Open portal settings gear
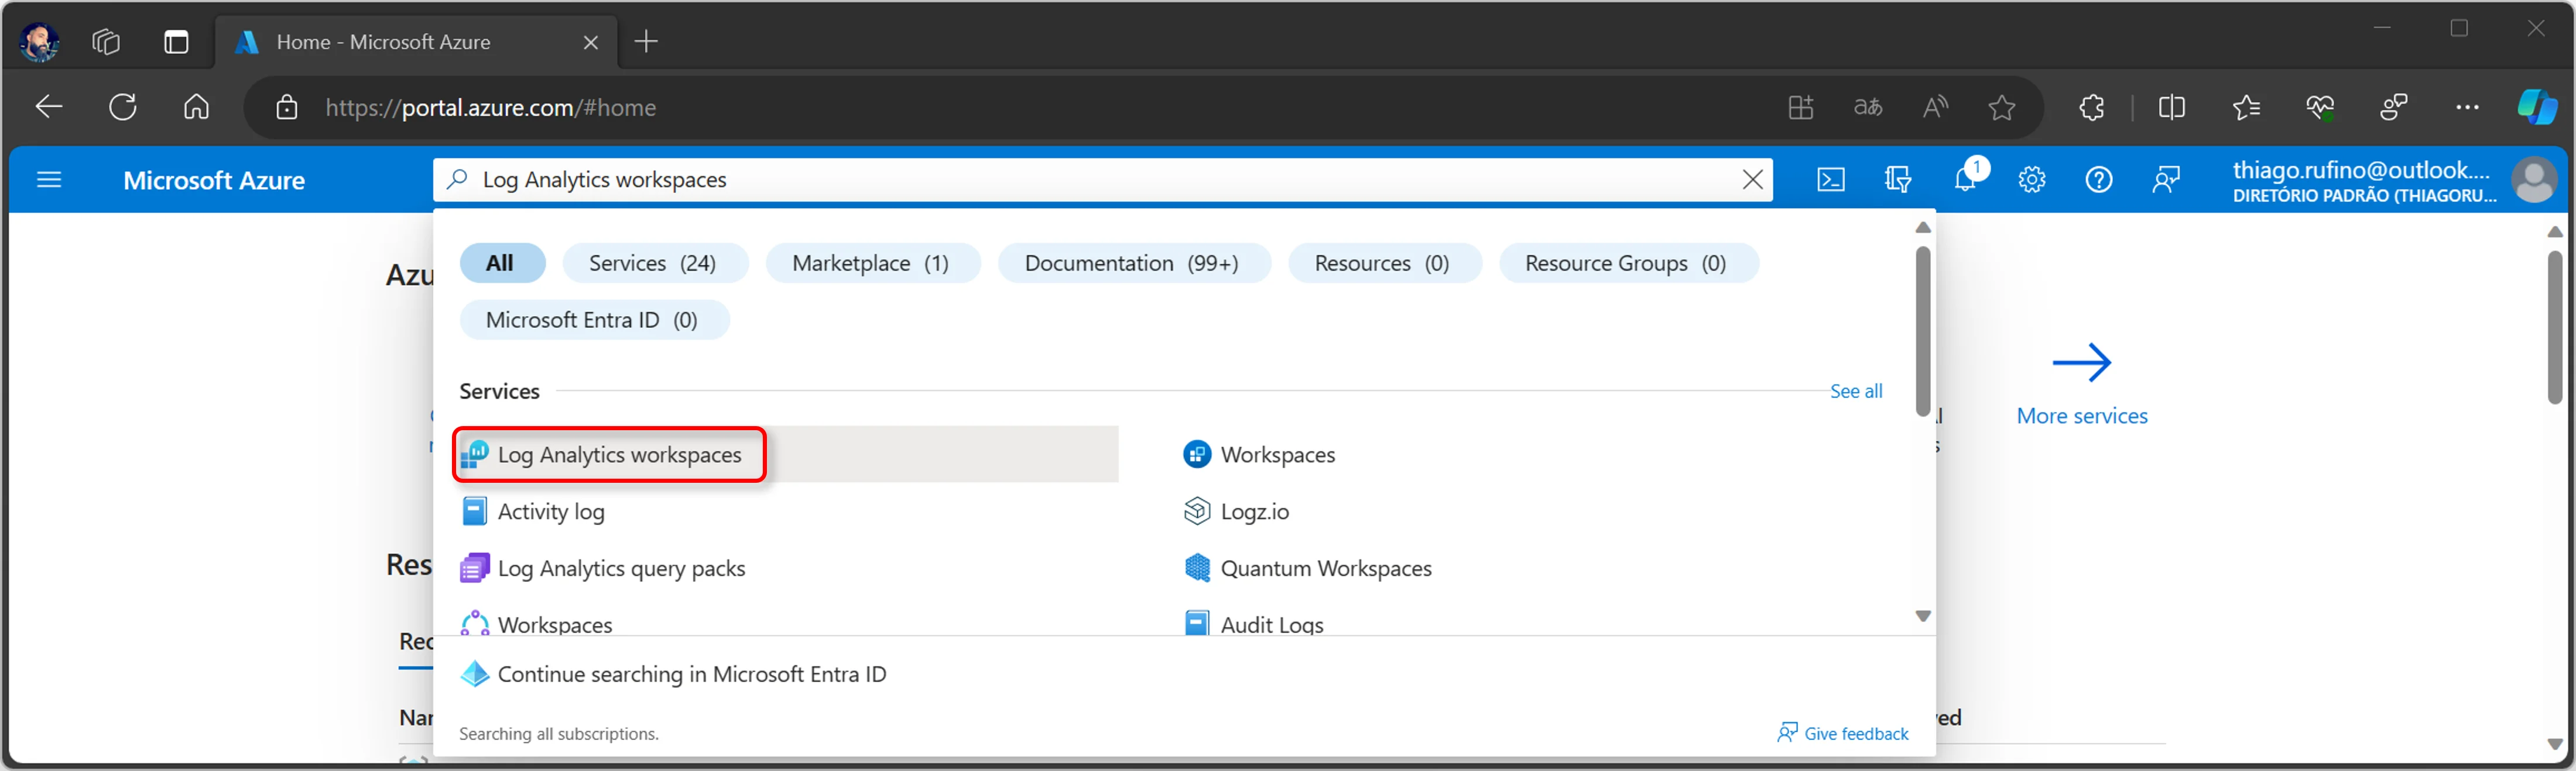The image size is (2576, 771). [2031, 180]
